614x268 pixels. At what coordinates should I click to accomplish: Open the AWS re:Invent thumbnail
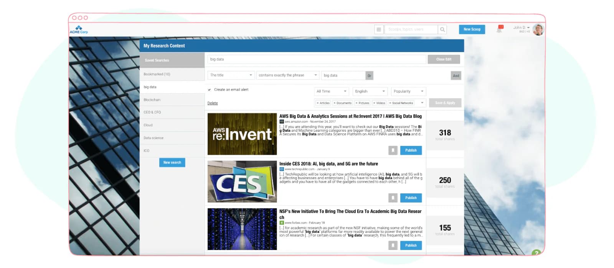pos(242,134)
